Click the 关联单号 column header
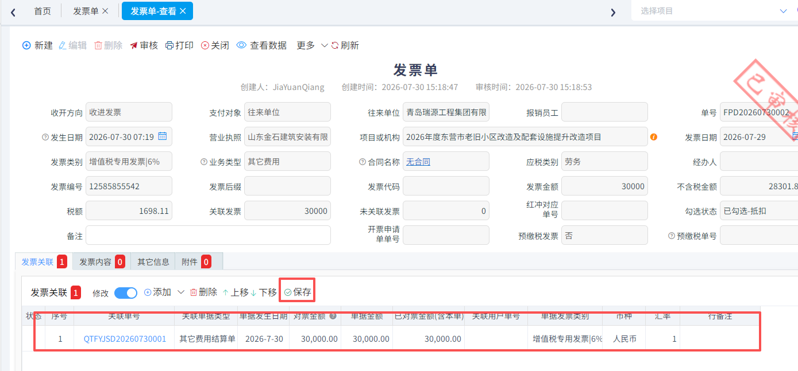 click(x=124, y=316)
